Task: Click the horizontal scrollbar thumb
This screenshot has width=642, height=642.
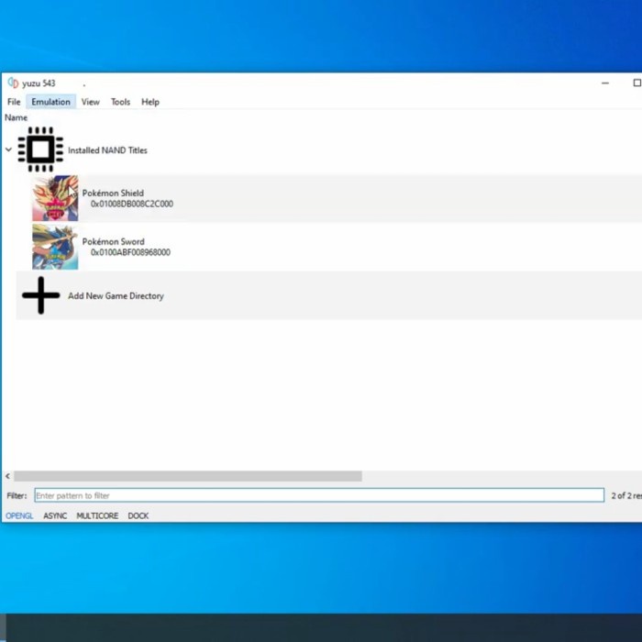Action: (187, 476)
